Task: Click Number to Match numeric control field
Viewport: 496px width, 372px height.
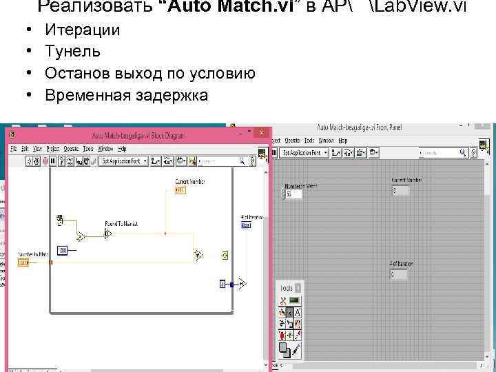Action: (x=294, y=194)
